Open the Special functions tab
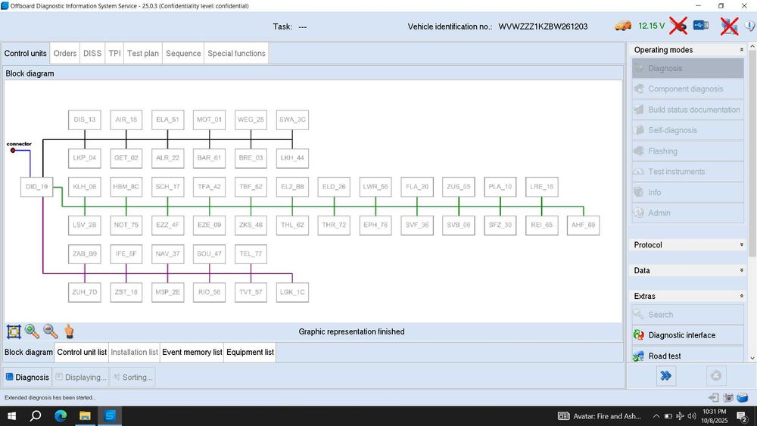The width and height of the screenshot is (757, 426). point(236,53)
